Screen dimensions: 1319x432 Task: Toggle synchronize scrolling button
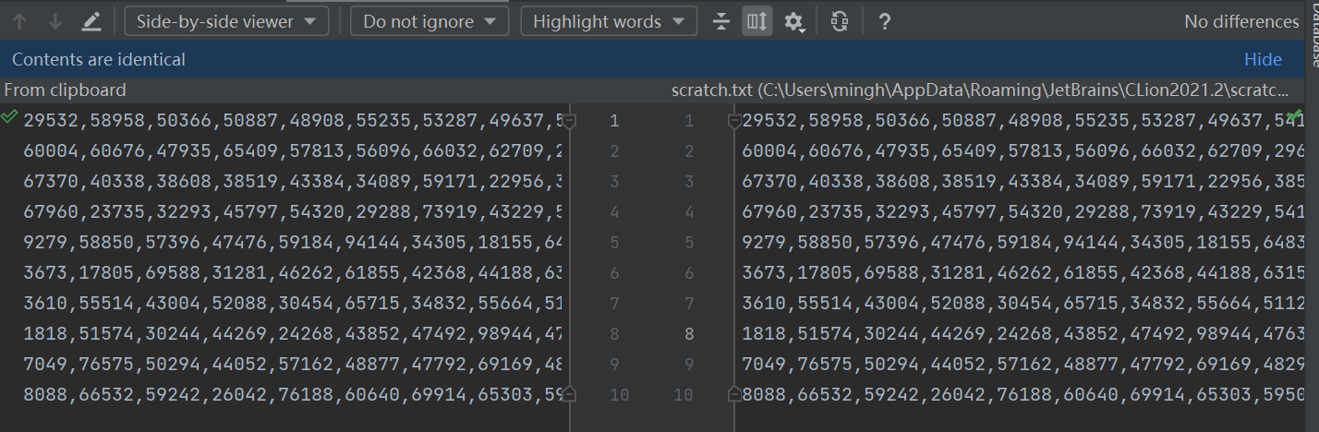(x=756, y=21)
